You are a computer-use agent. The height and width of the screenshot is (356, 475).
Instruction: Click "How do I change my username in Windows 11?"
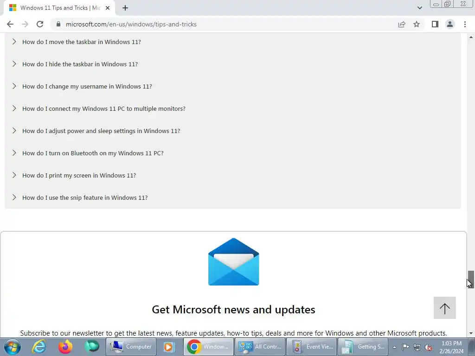pos(87,86)
